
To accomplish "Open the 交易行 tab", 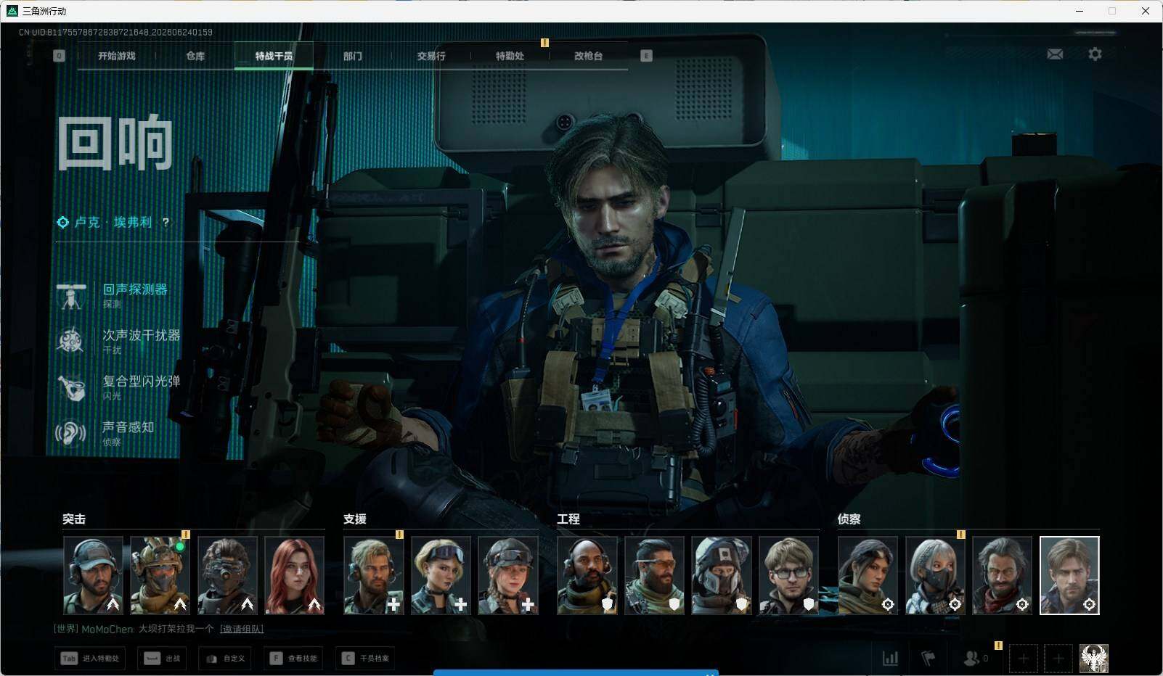I will tap(431, 56).
